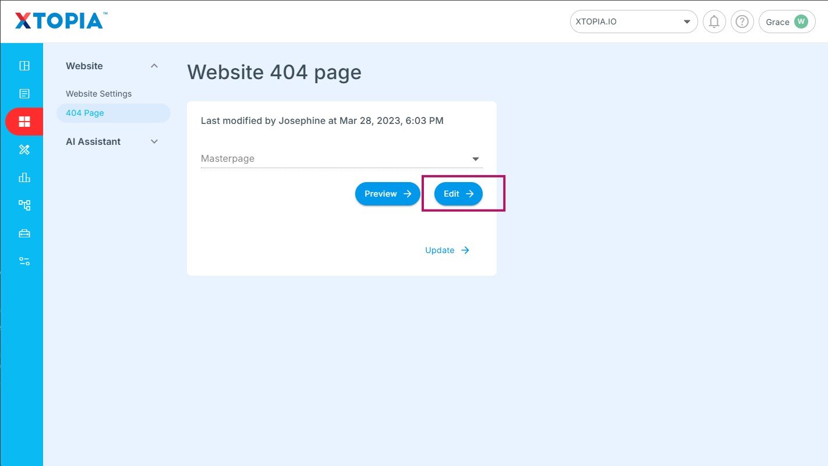Go to Website Settings menu item
The width and height of the screenshot is (828, 466).
tap(99, 94)
